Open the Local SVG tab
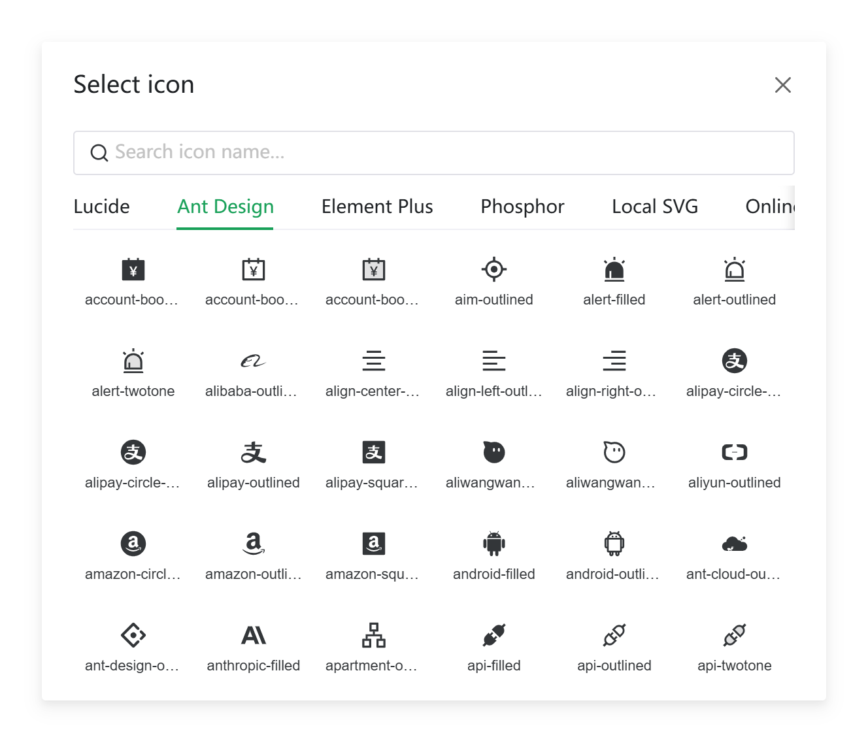 coord(655,206)
